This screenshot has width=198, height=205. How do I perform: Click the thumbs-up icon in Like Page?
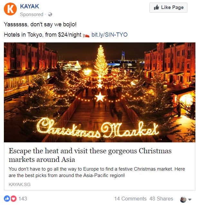tap(156, 7)
